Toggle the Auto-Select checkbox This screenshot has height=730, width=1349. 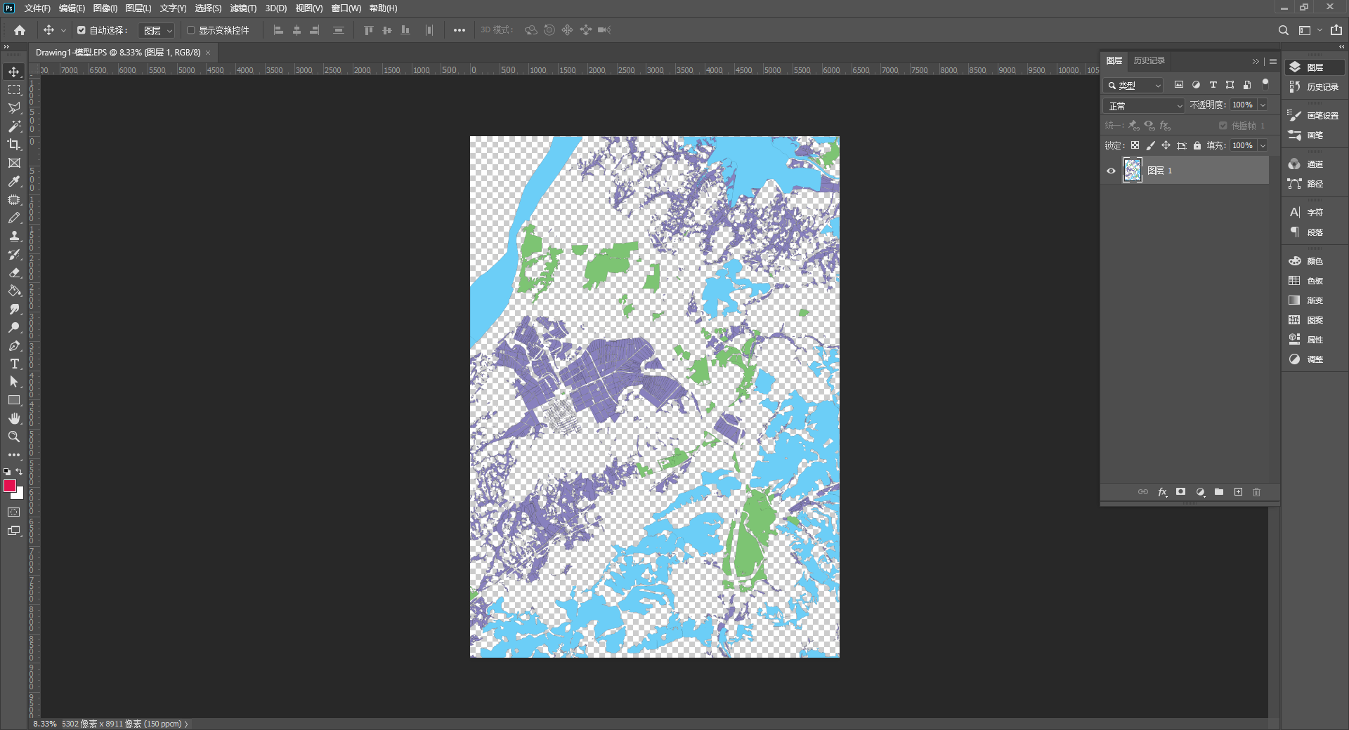(82, 30)
